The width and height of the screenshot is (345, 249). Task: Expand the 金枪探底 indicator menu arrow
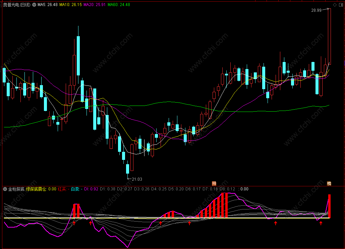coord(5,189)
